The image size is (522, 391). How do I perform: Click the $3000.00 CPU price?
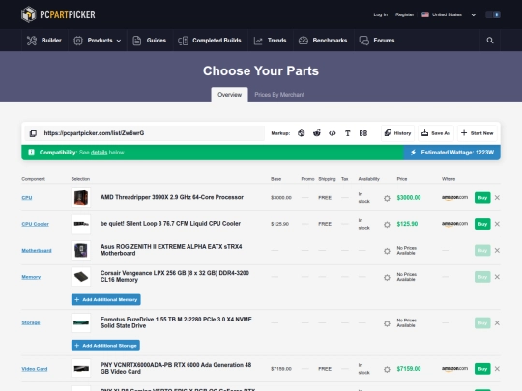click(x=409, y=198)
